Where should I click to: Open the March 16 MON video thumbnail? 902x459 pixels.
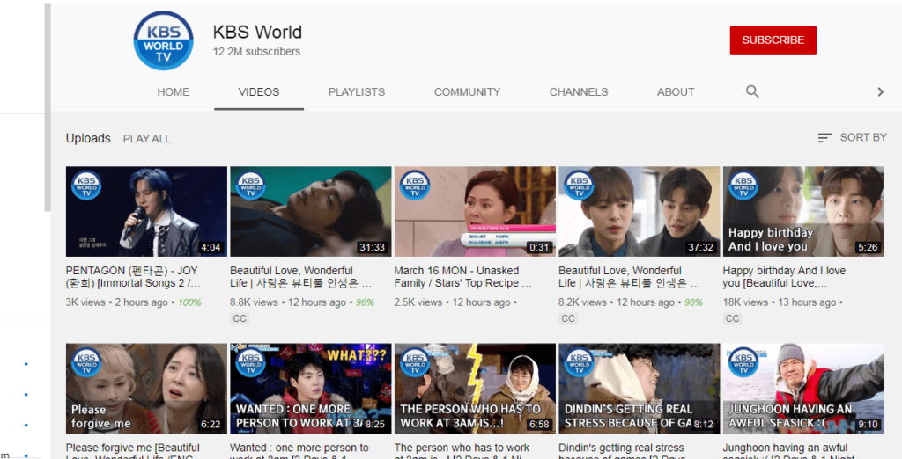pyautogui.click(x=475, y=211)
